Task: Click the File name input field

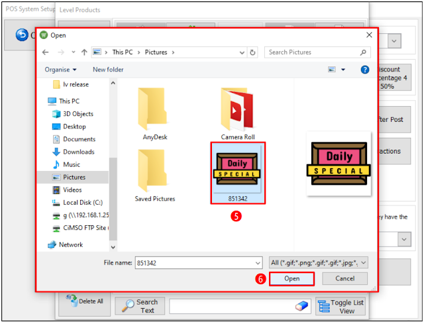Action: (x=199, y=263)
